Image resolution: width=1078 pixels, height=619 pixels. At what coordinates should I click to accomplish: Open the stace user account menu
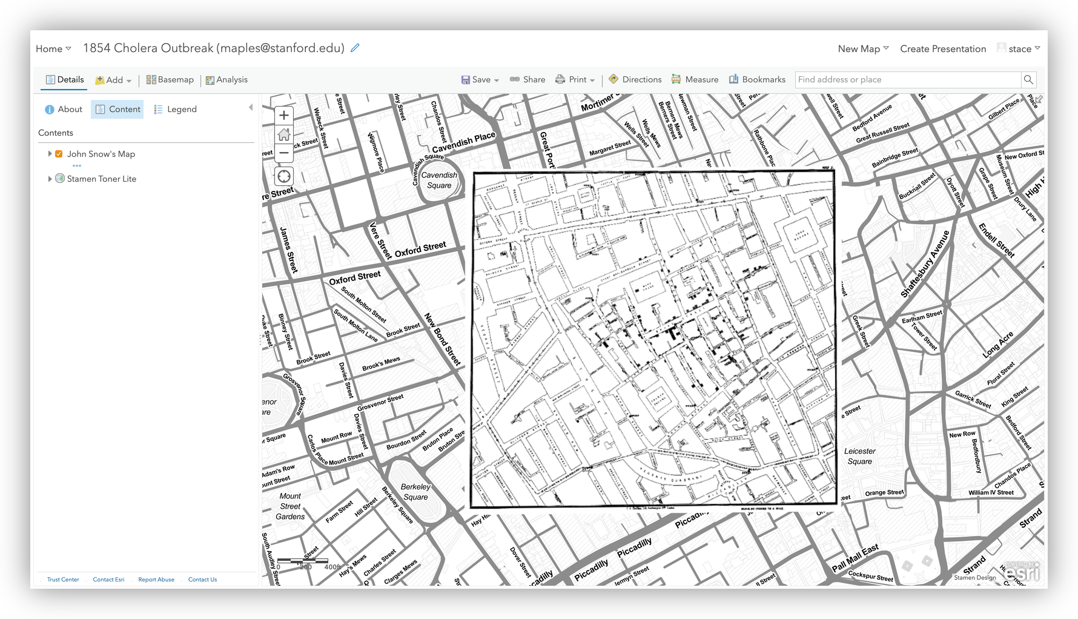pos(1019,48)
